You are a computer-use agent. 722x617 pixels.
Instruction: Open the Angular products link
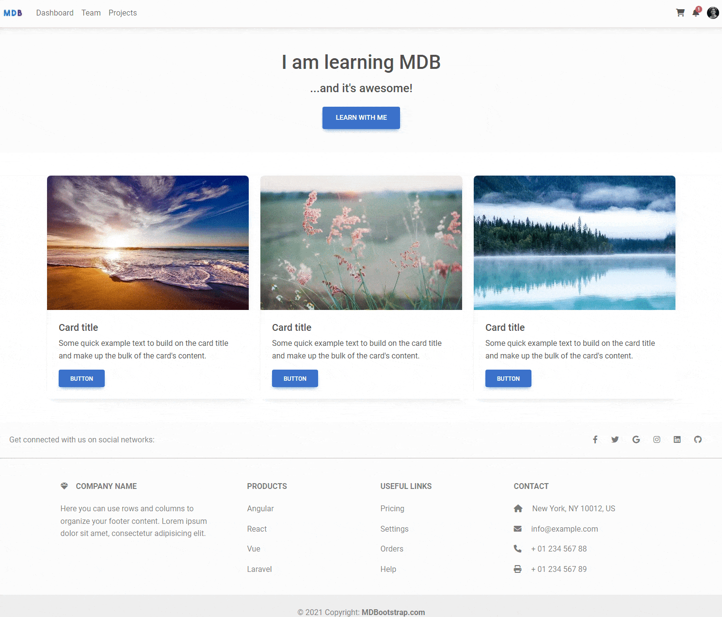click(x=260, y=508)
